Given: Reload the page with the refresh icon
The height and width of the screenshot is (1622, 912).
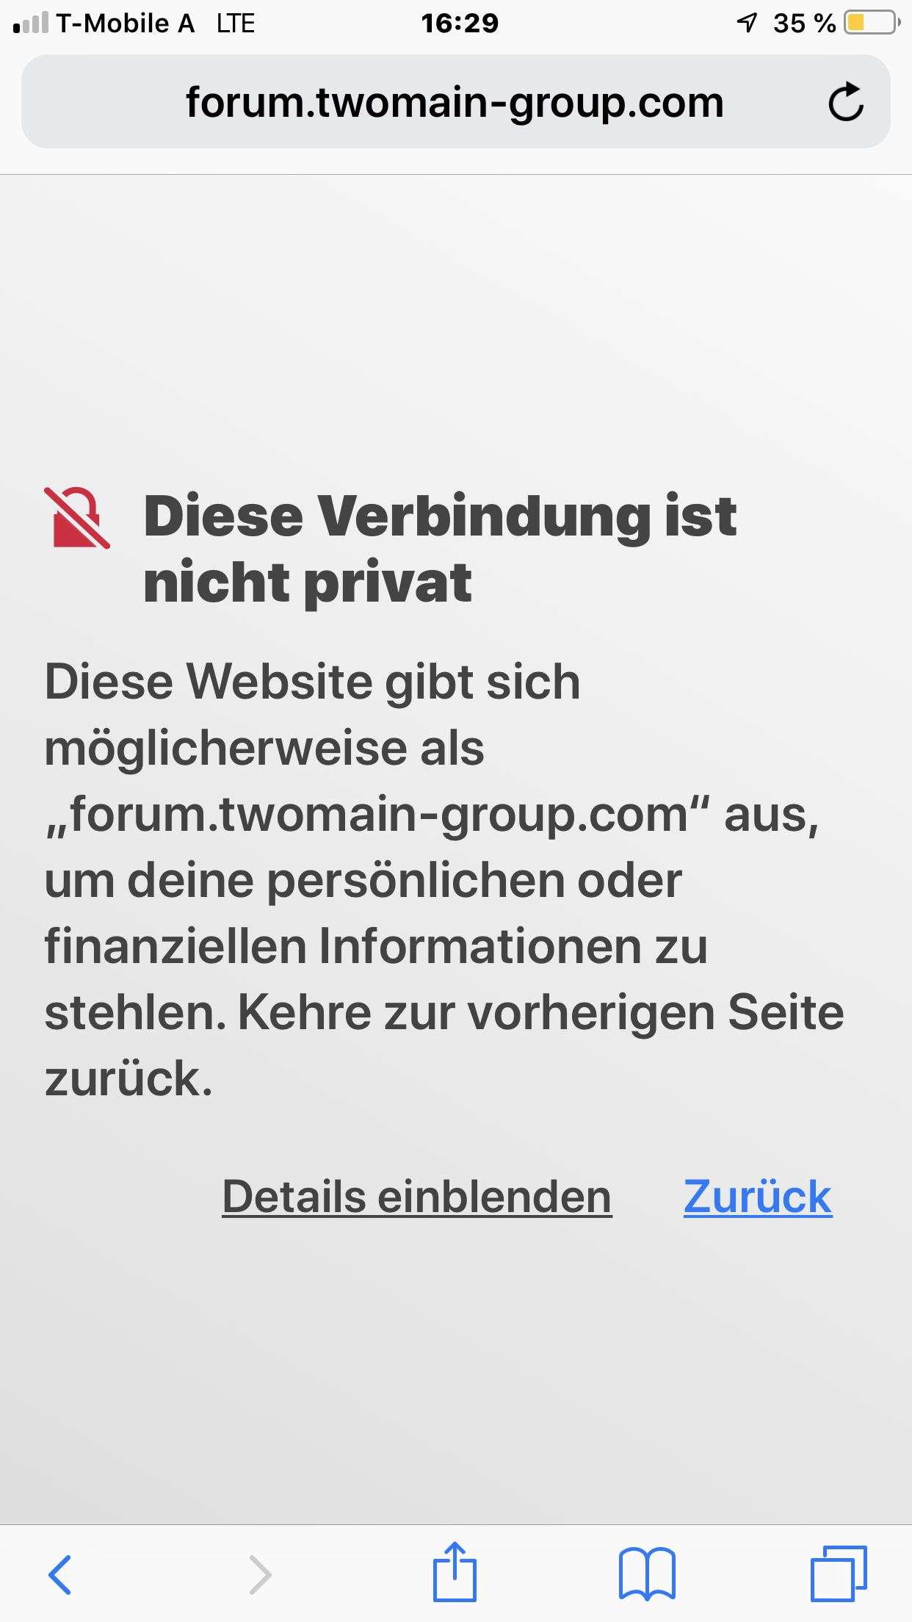Looking at the screenshot, I should click(846, 101).
